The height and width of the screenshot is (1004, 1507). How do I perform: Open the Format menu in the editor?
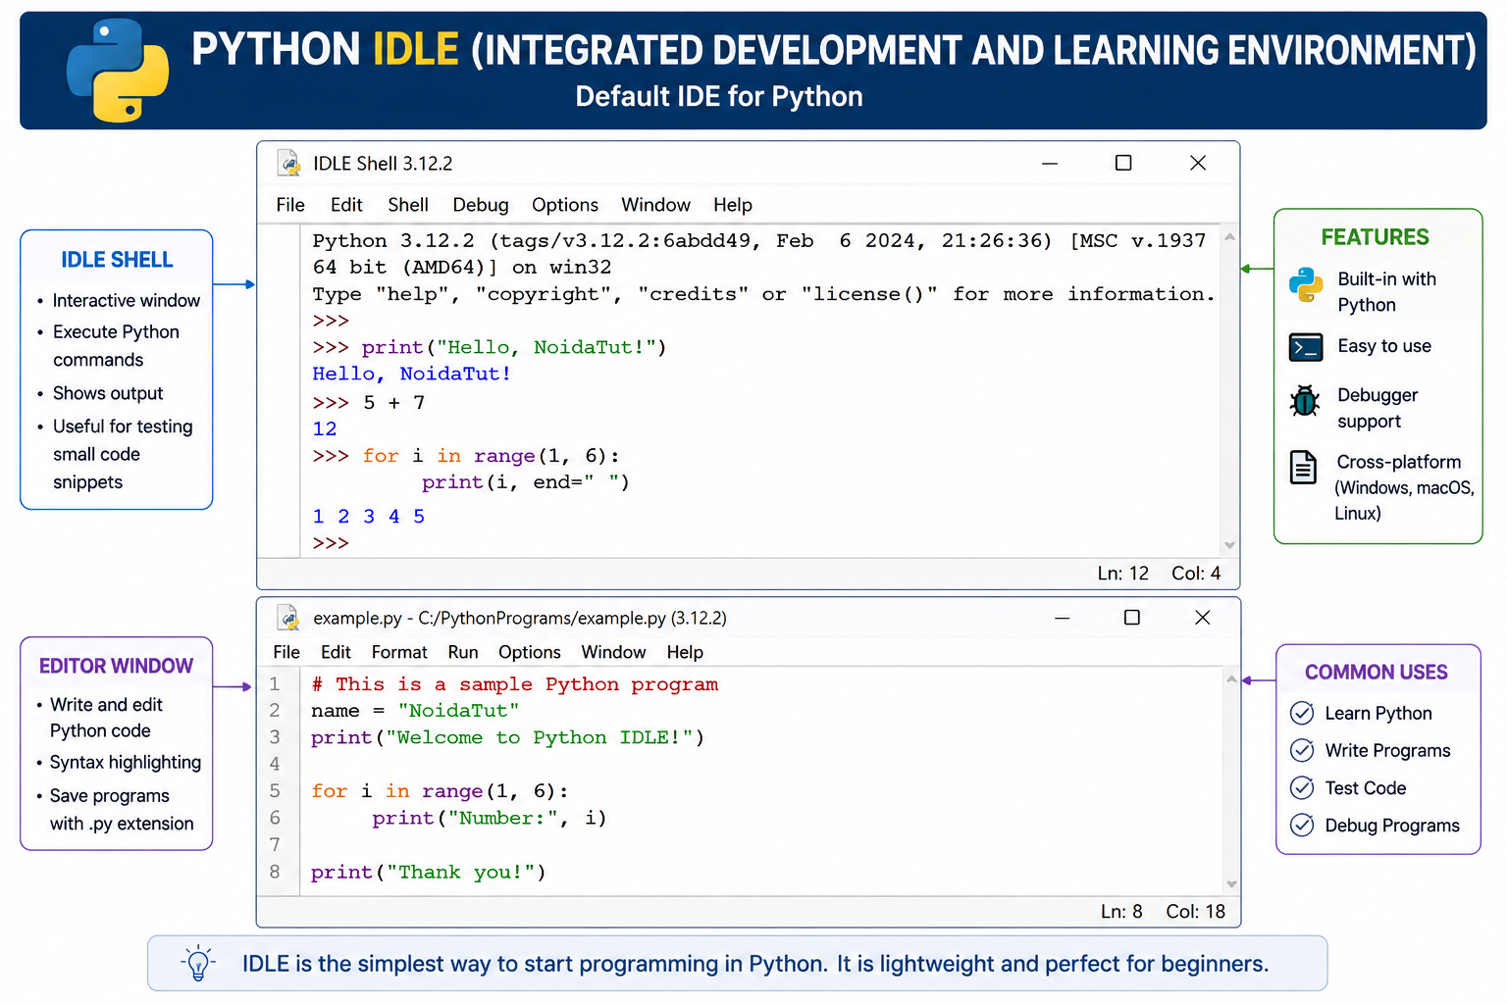pos(399,652)
